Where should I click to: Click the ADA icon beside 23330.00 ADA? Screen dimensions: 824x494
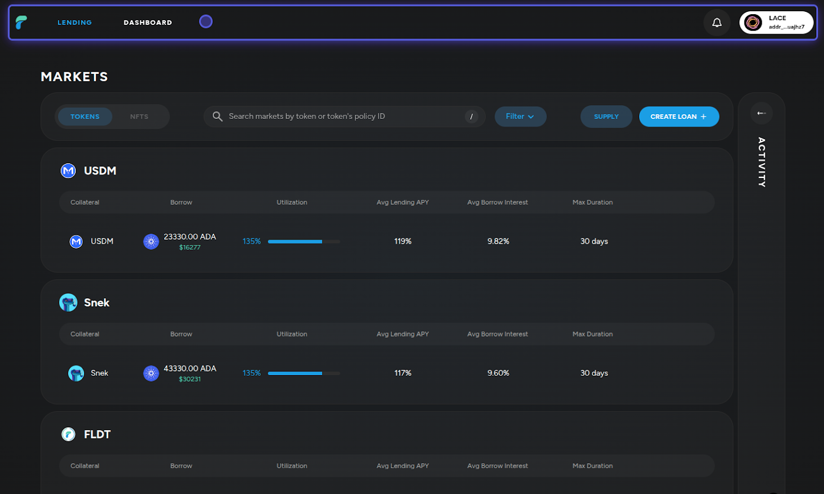(151, 241)
